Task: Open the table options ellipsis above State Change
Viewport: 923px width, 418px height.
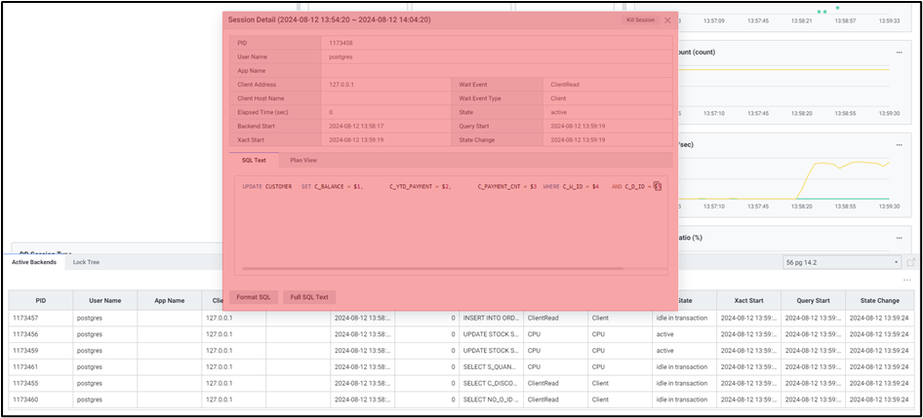Action: (906, 281)
